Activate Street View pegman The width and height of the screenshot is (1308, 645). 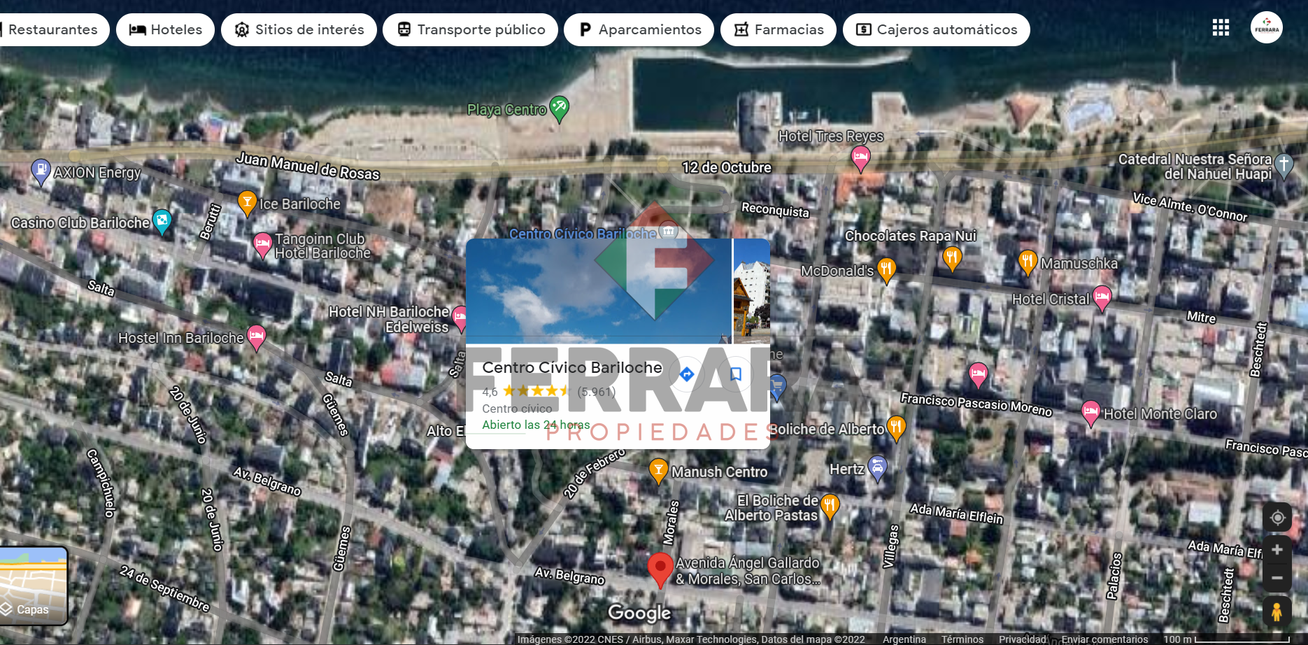click(x=1277, y=611)
